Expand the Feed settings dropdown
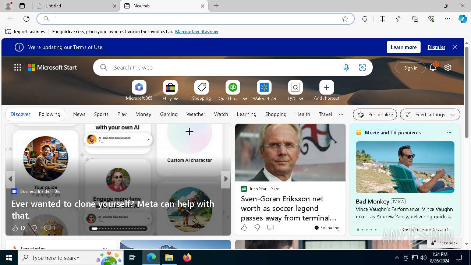 (x=430, y=114)
